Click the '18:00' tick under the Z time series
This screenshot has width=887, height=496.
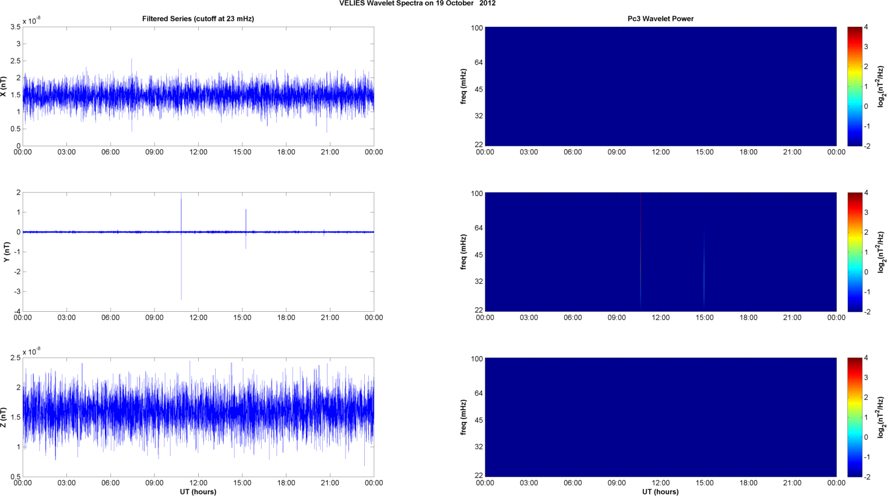tap(286, 483)
